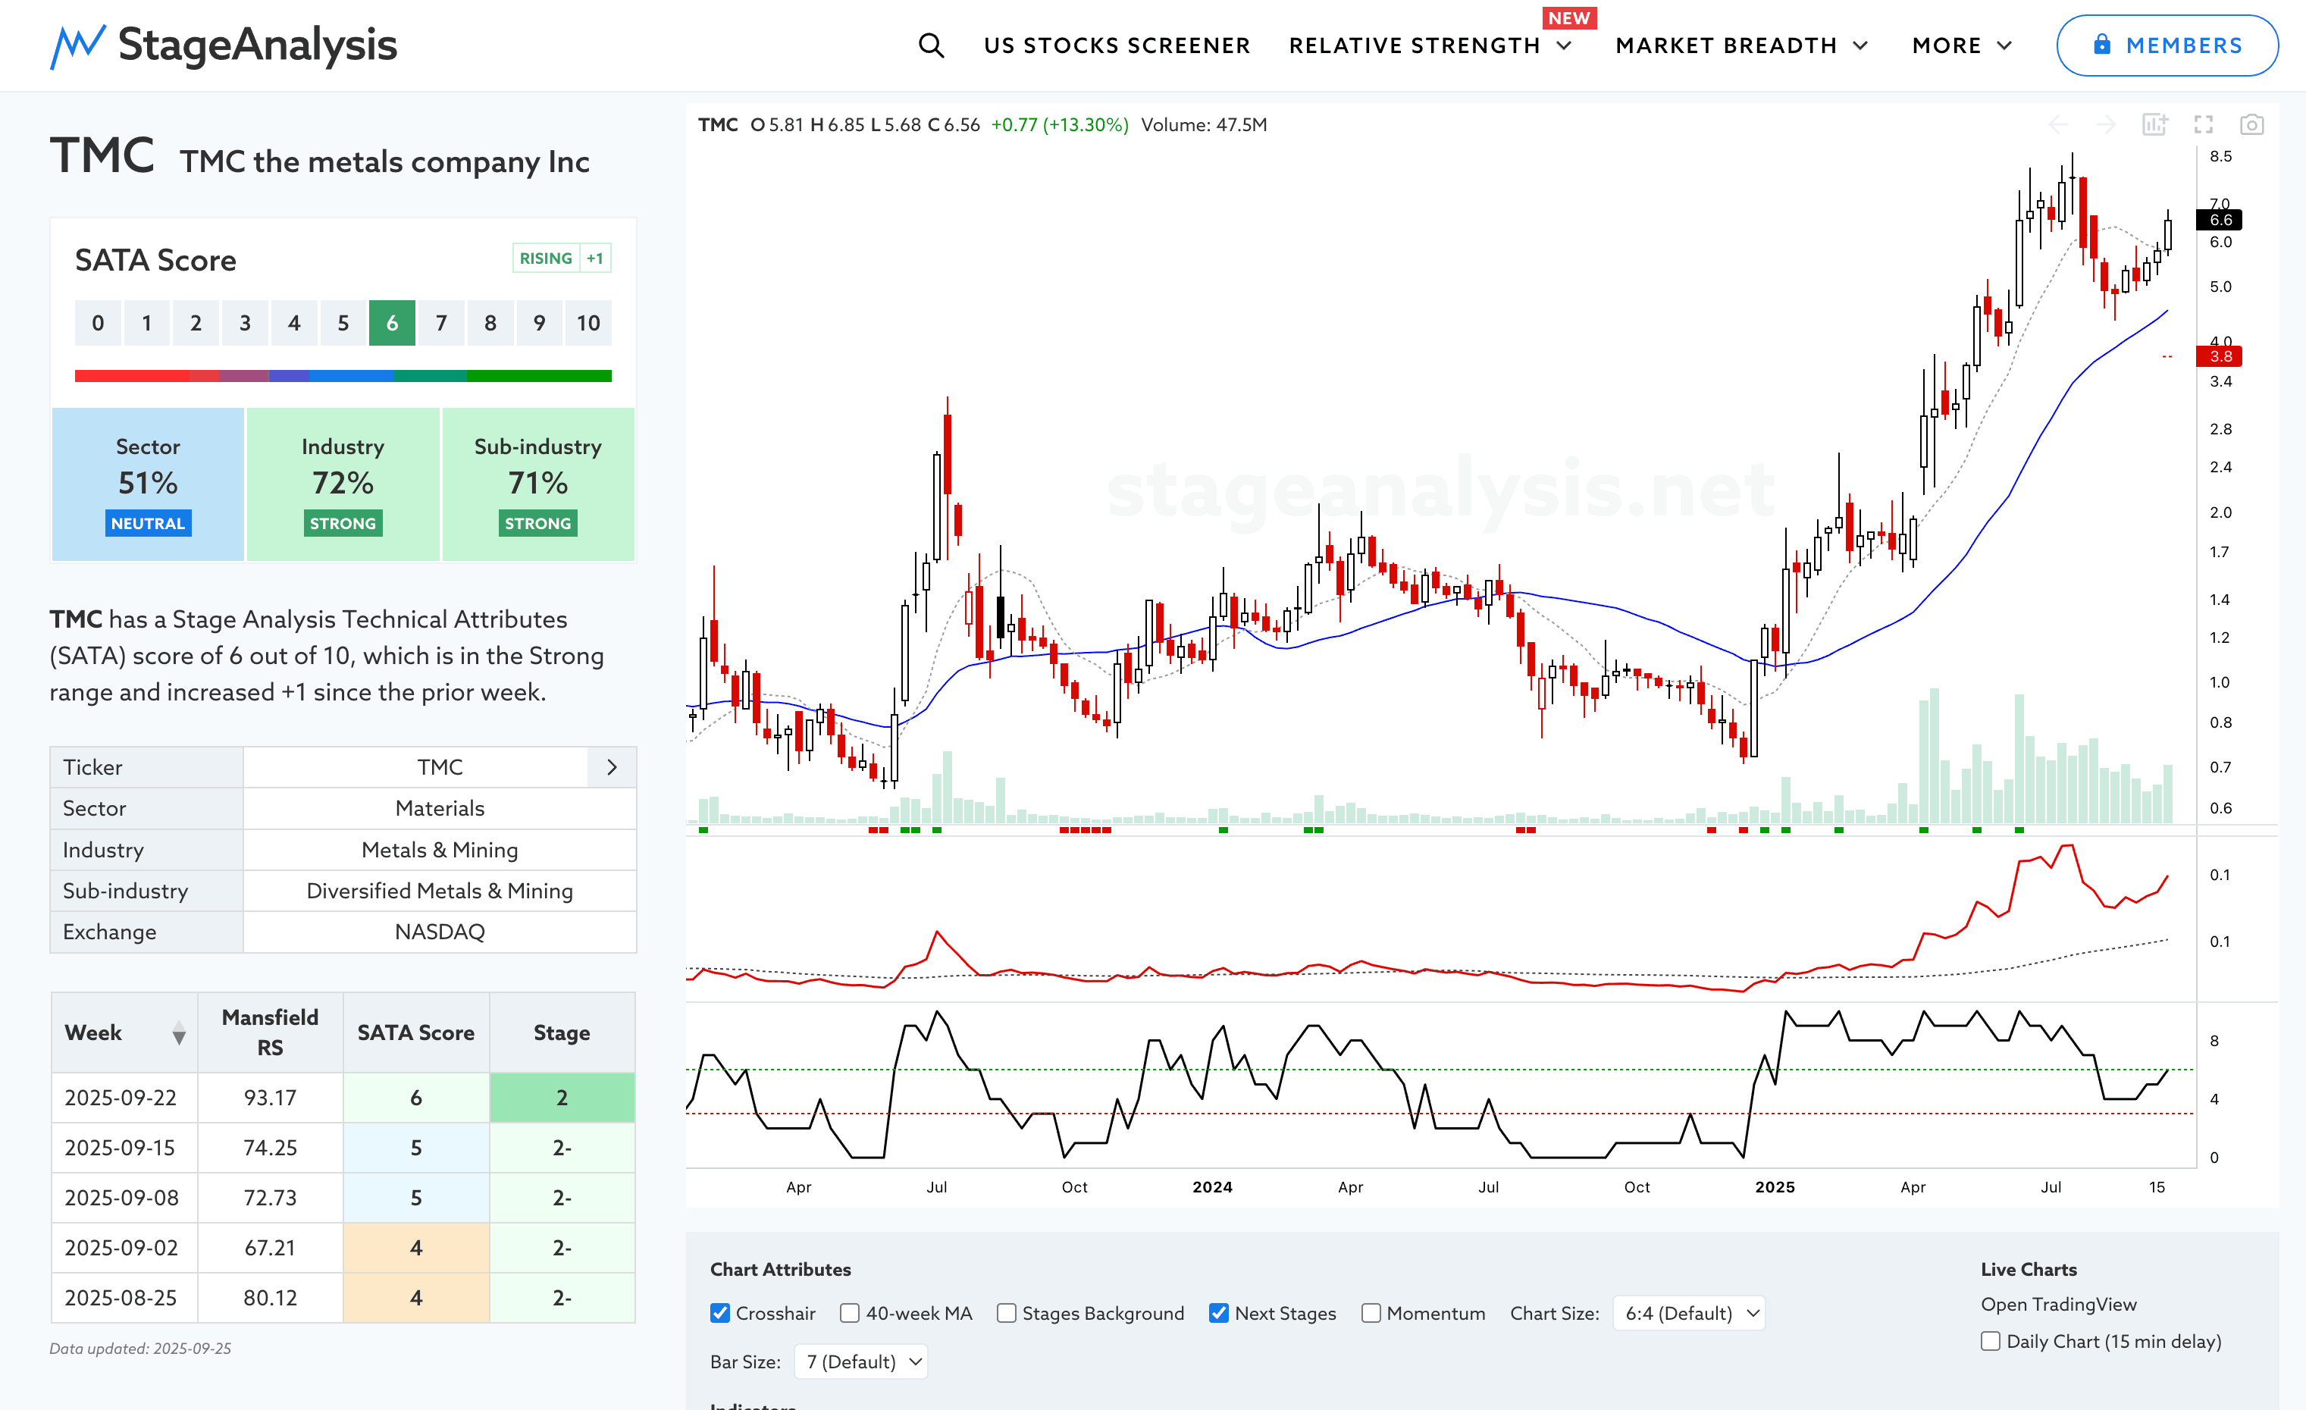Viewport: 2306px width, 1410px height.
Task: Click the Materials sector cell
Action: 440,808
